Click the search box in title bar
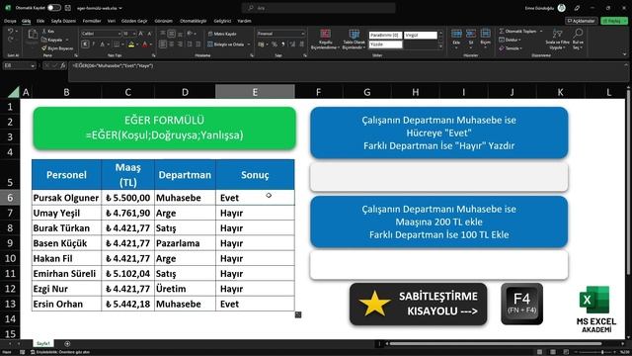 point(318,8)
